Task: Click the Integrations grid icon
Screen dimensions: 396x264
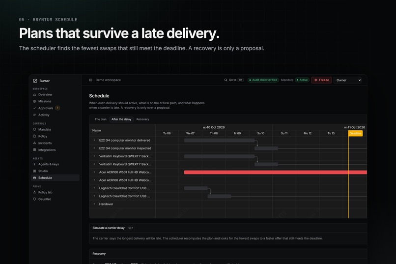Action: (34, 150)
